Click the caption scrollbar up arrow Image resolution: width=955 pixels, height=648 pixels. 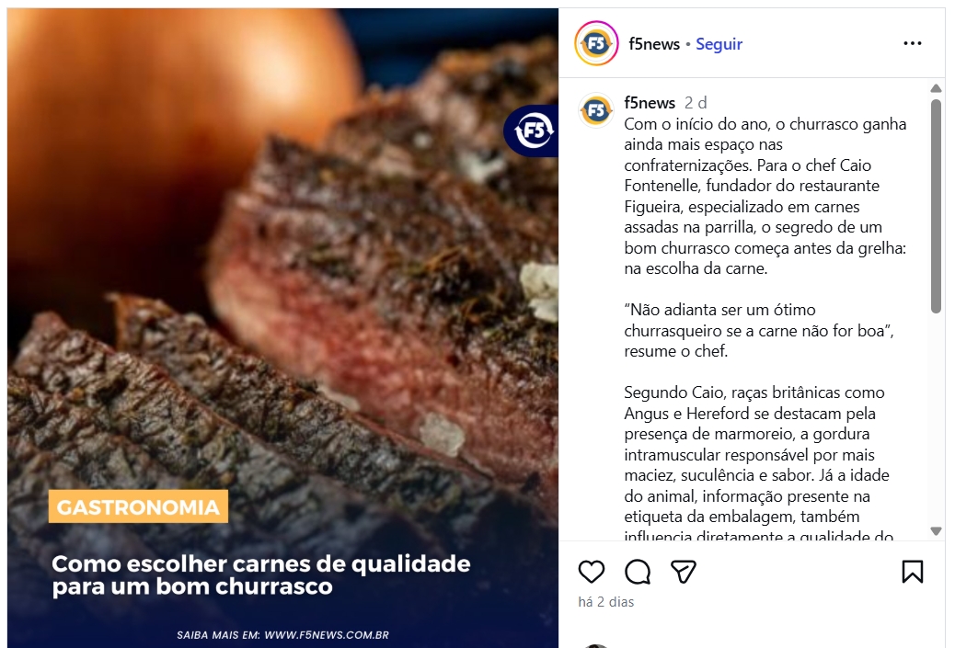click(936, 89)
